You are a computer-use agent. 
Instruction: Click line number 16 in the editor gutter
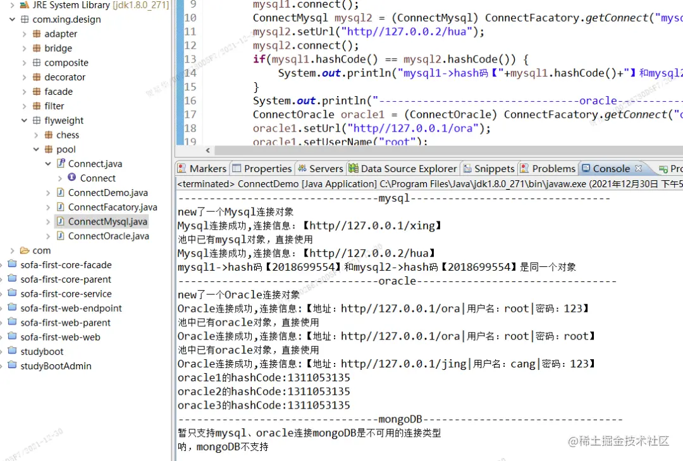click(x=190, y=101)
